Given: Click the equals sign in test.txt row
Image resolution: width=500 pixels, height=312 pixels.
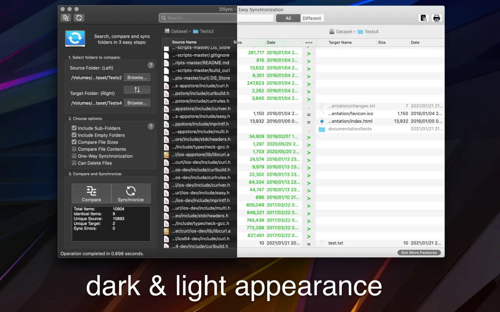Looking at the screenshot, I should (x=309, y=244).
